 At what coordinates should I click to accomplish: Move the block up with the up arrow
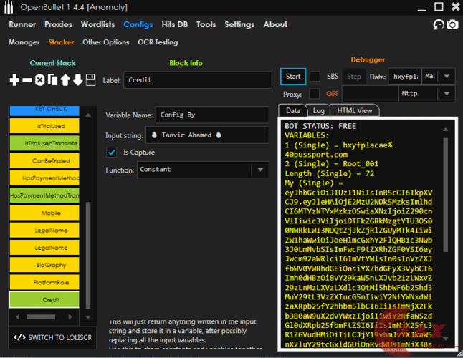coord(65,80)
